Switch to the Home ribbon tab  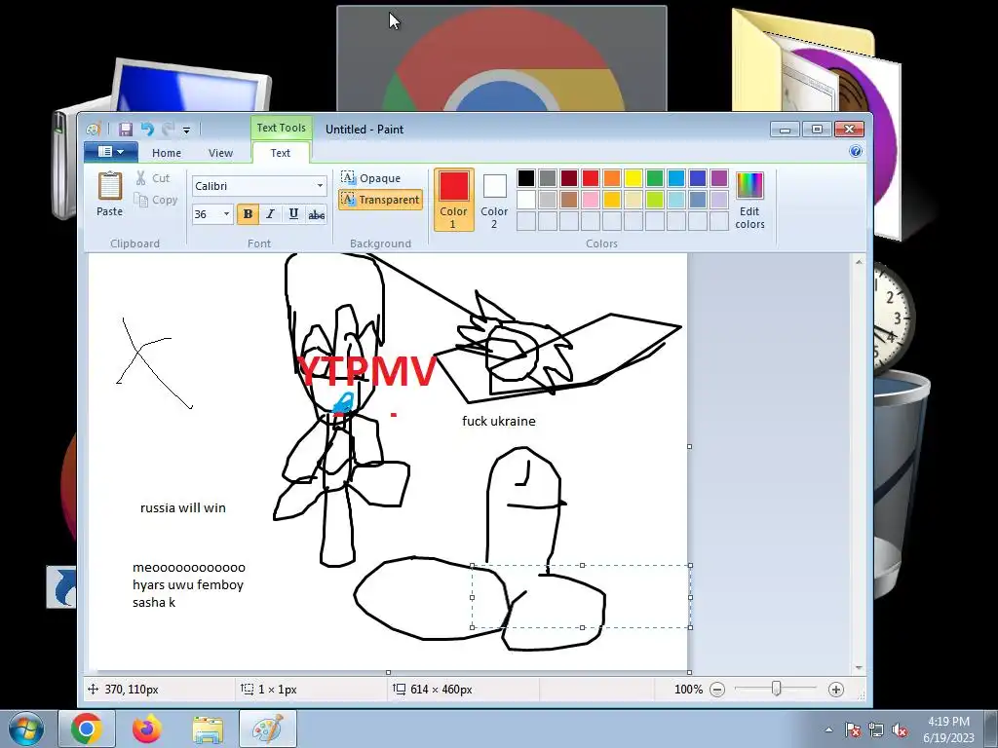point(166,153)
